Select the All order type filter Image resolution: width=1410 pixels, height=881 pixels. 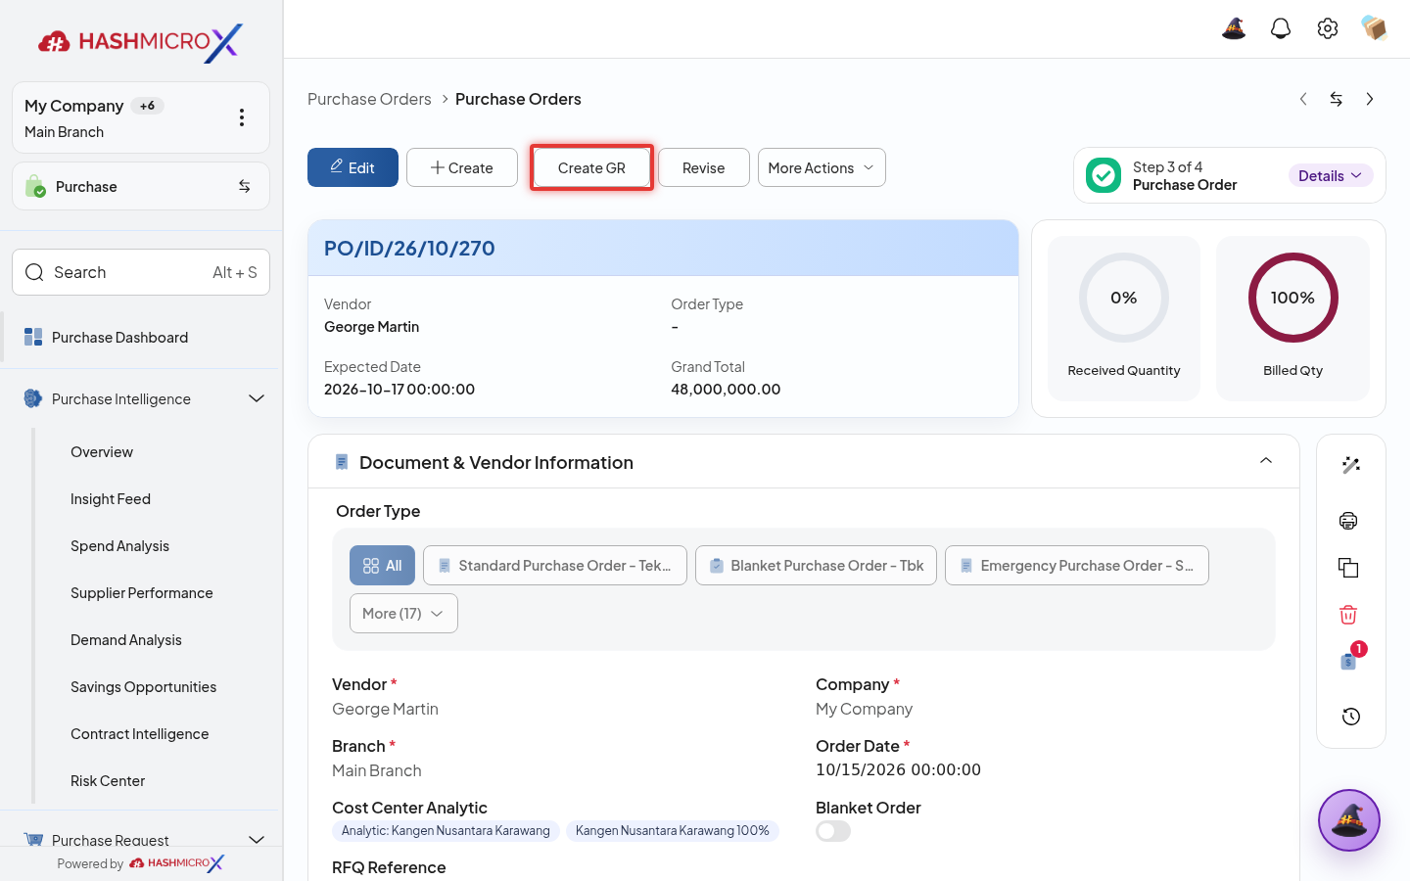[x=382, y=566]
